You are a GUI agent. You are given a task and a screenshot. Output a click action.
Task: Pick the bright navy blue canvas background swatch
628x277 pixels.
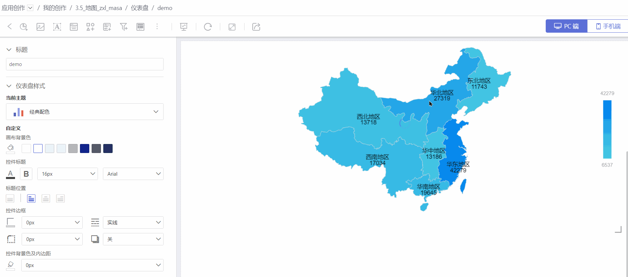point(85,149)
